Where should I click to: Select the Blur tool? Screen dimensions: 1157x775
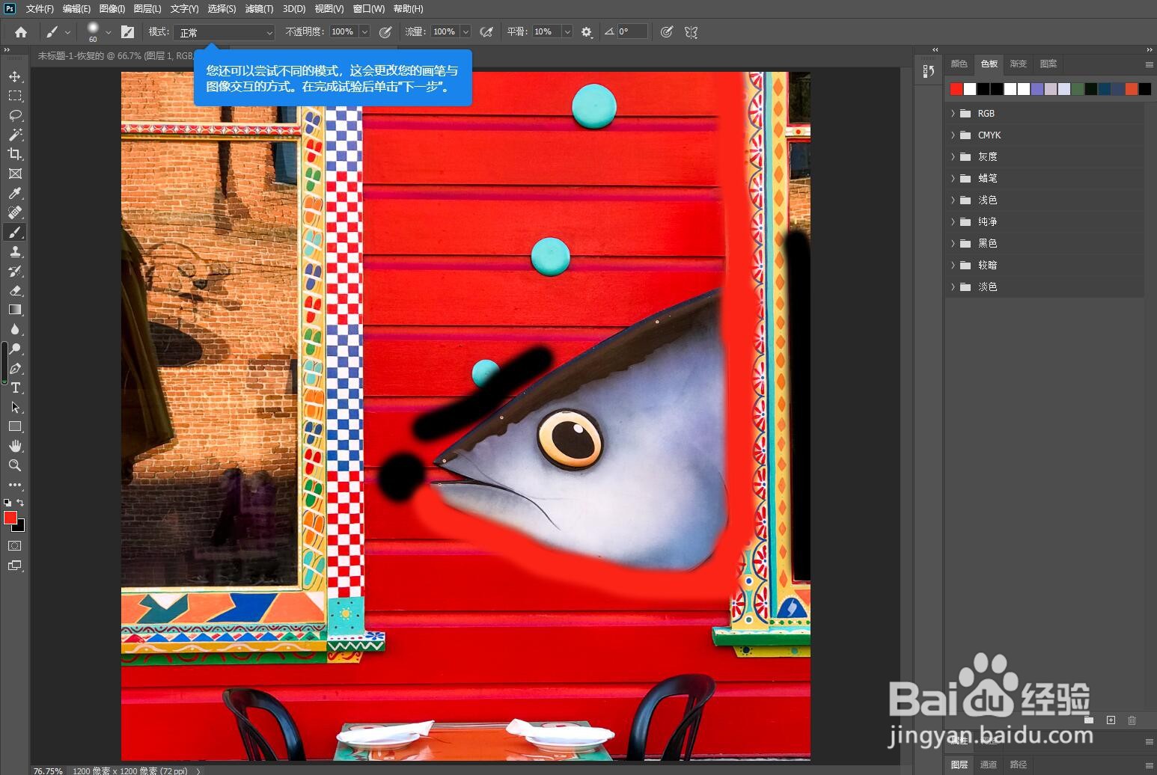pyautogui.click(x=15, y=329)
